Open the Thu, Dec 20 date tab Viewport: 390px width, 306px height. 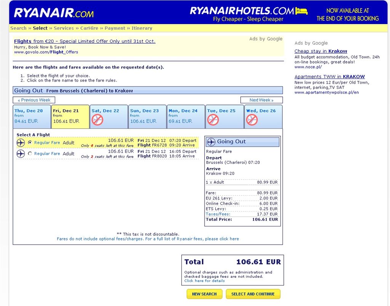32,117
